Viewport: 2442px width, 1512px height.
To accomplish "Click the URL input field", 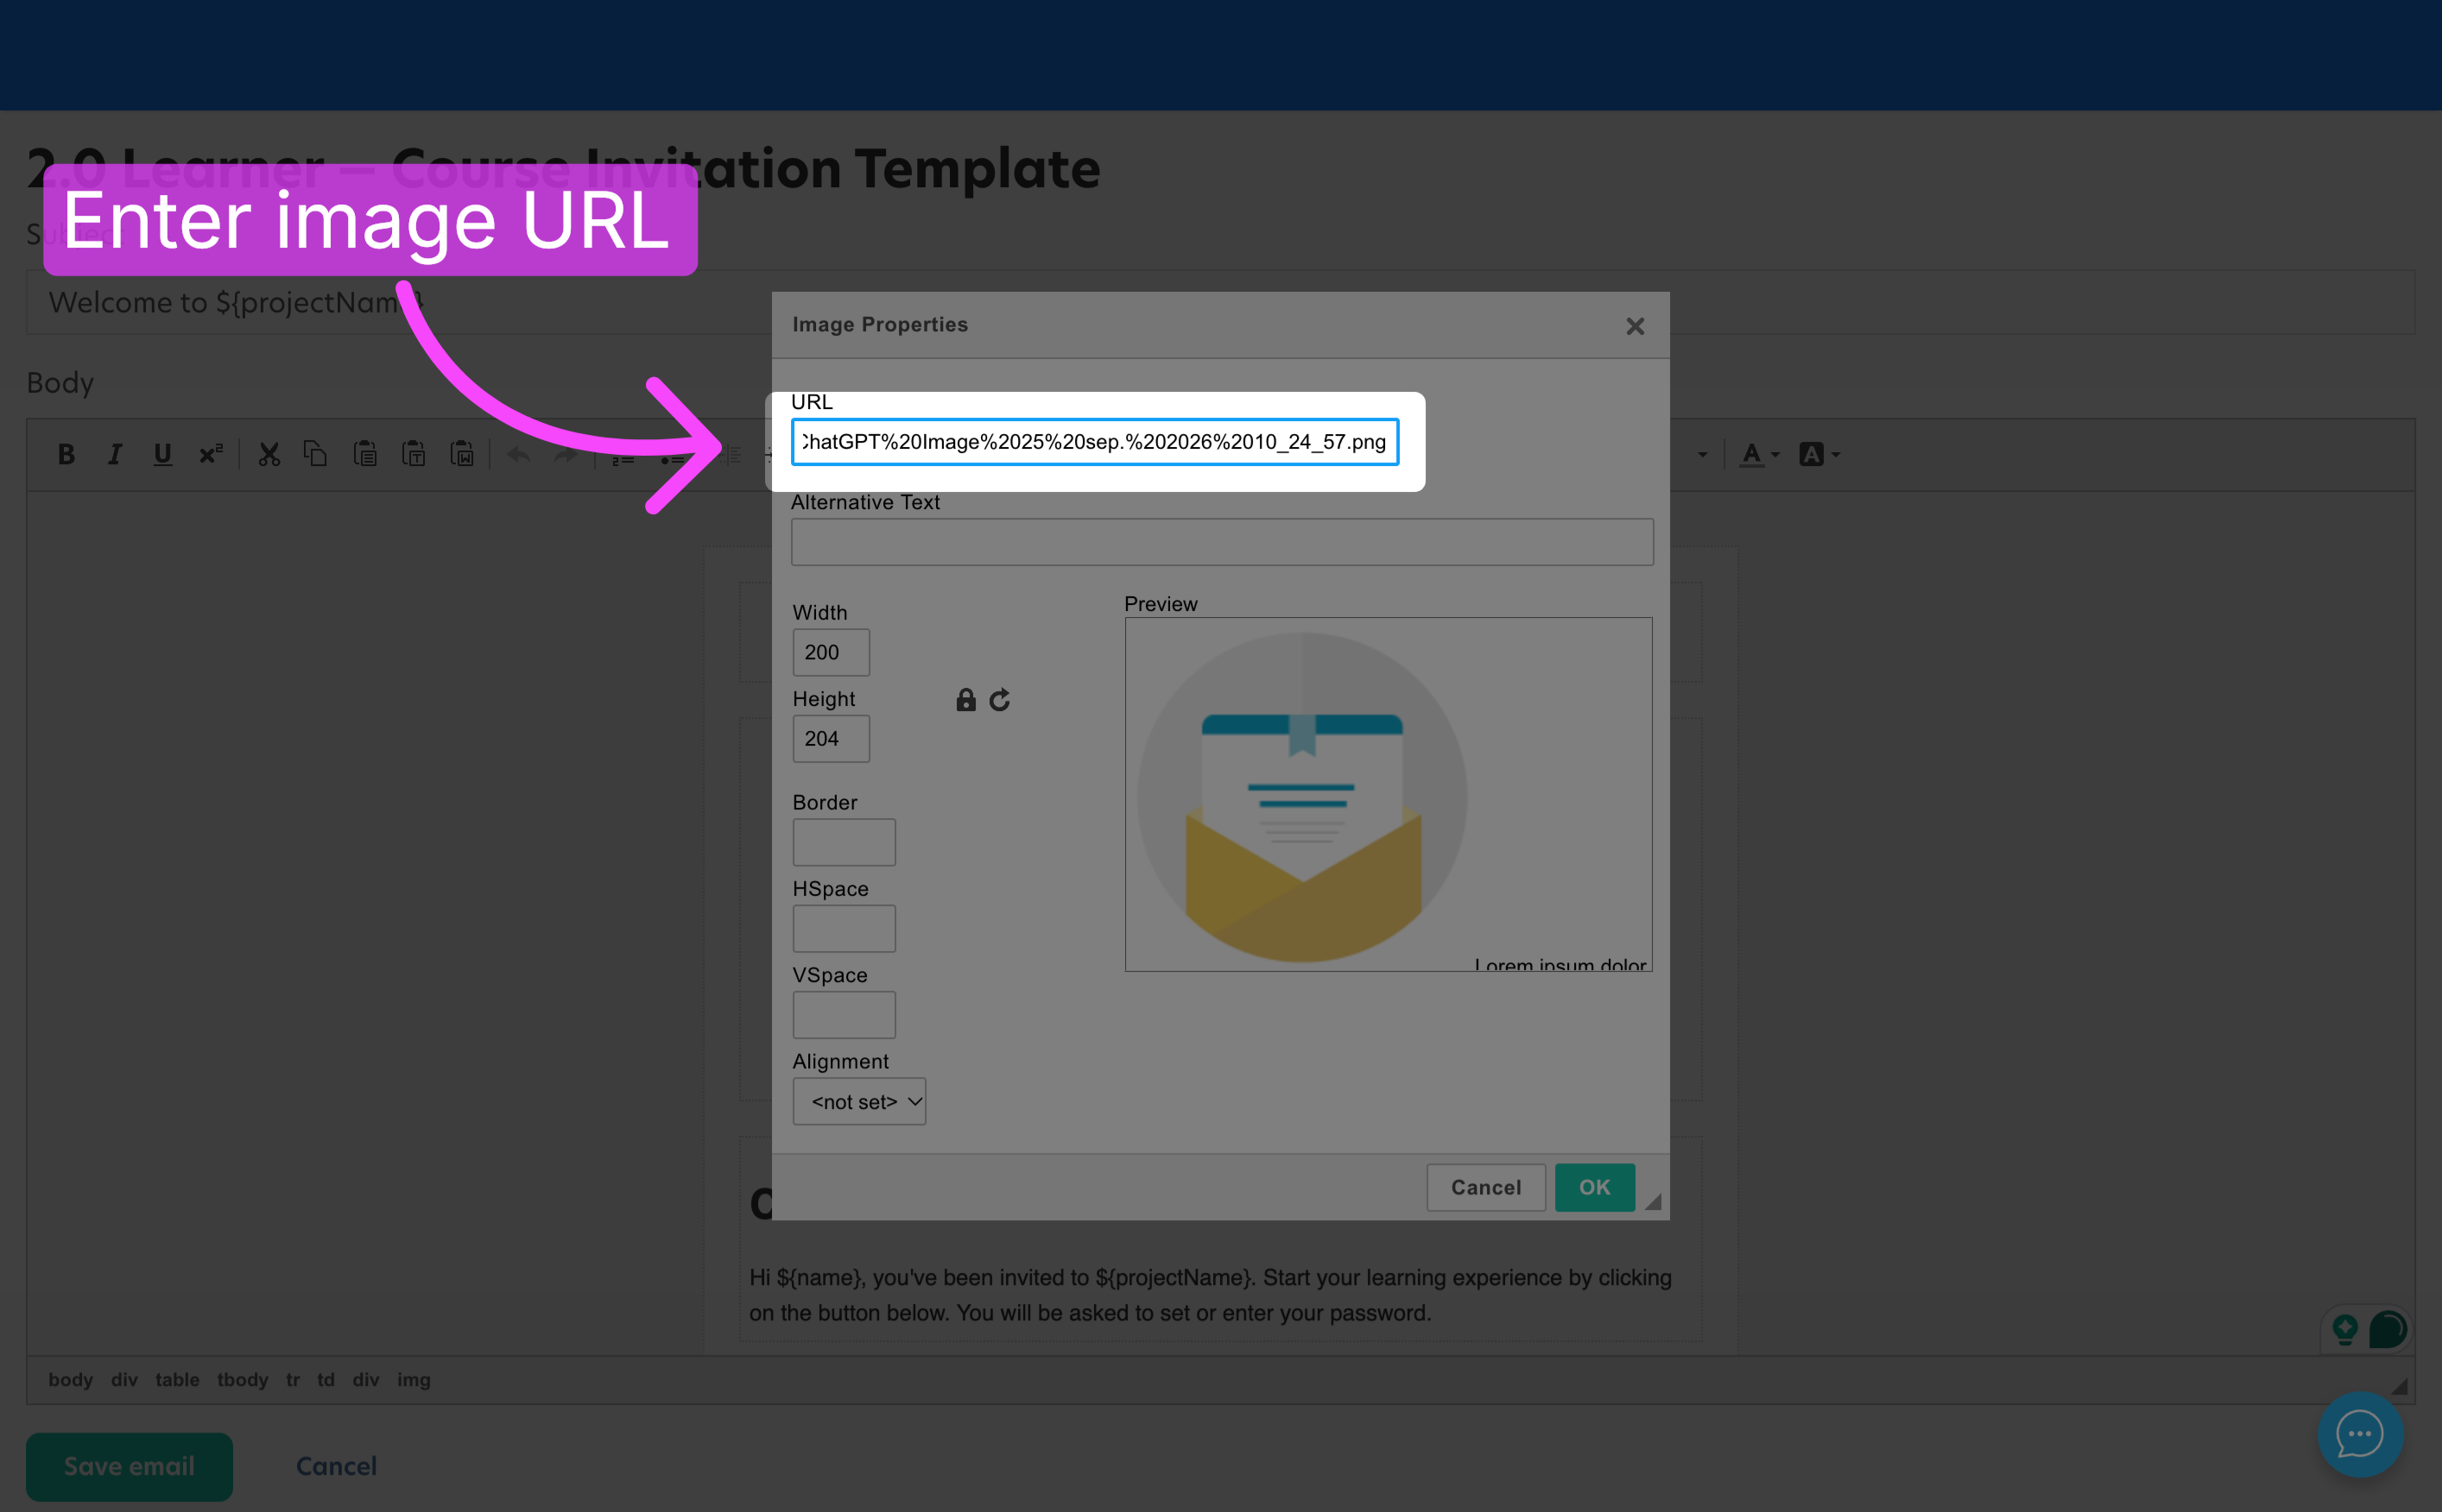I will coord(1094,442).
